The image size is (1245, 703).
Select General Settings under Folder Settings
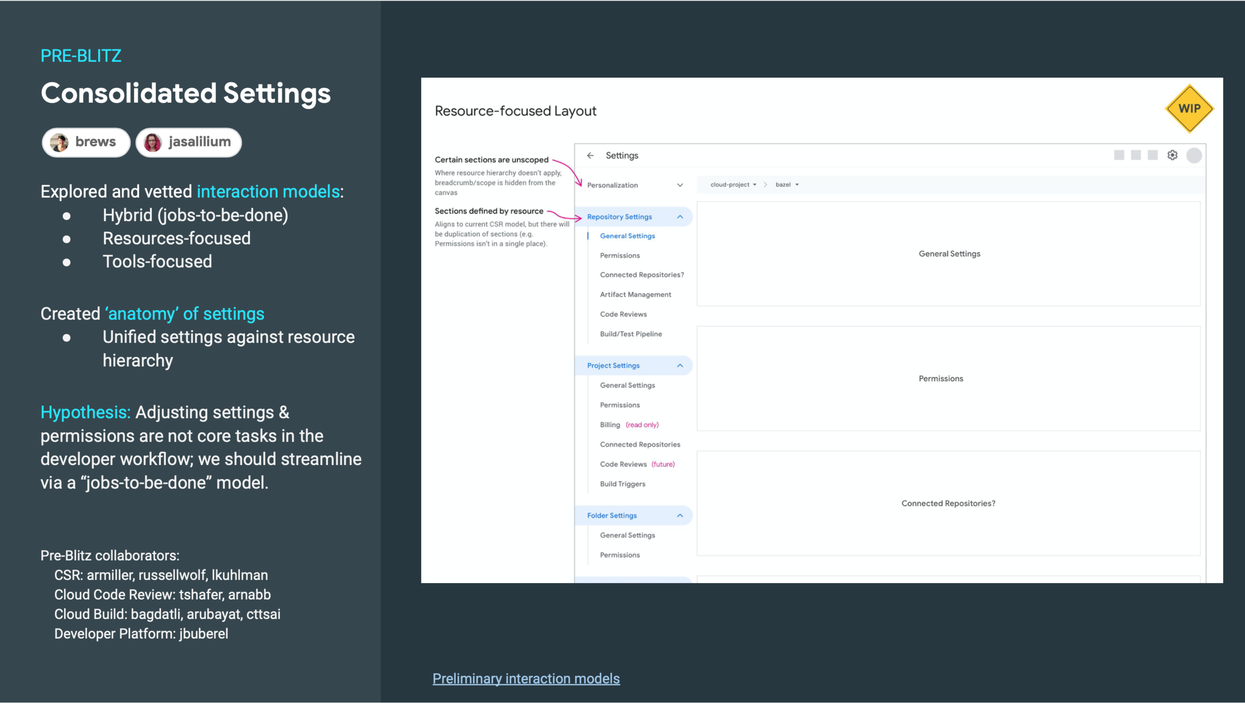(x=627, y=535)
